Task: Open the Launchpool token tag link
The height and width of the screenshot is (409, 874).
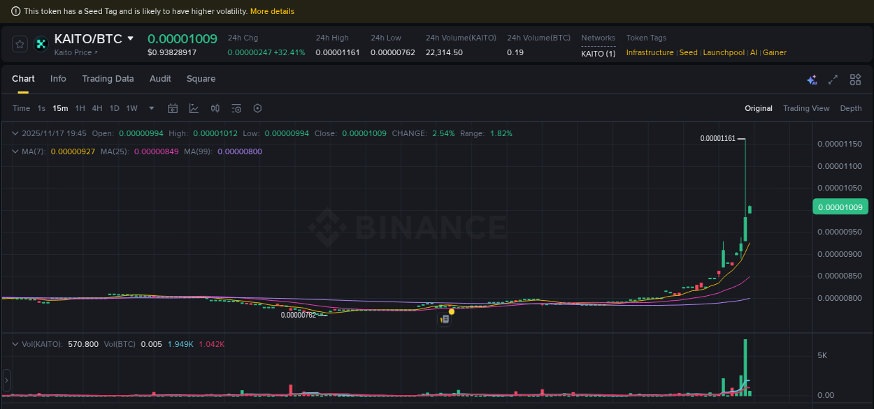Action: coord(724,52)
